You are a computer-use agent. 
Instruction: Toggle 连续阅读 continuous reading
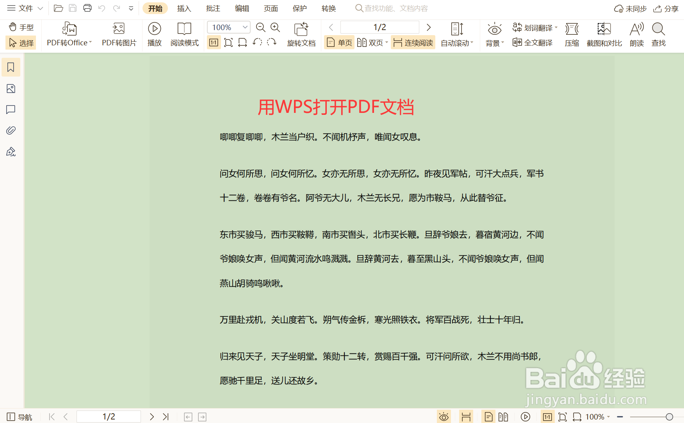click(x=413, y=42)
